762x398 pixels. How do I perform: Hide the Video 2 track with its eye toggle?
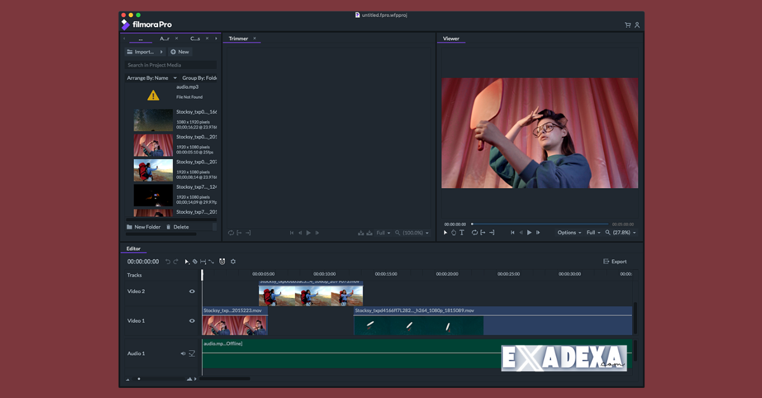point(192,291)
